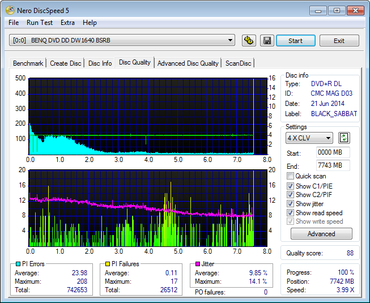Image resolution: width=370 pixels, height=303 pixels.
Task: Switch to the Disc Info tab
Action: tap(100, 63)
